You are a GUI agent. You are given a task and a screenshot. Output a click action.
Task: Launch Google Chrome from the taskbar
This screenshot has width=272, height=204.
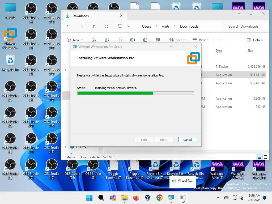coord(159,198)
